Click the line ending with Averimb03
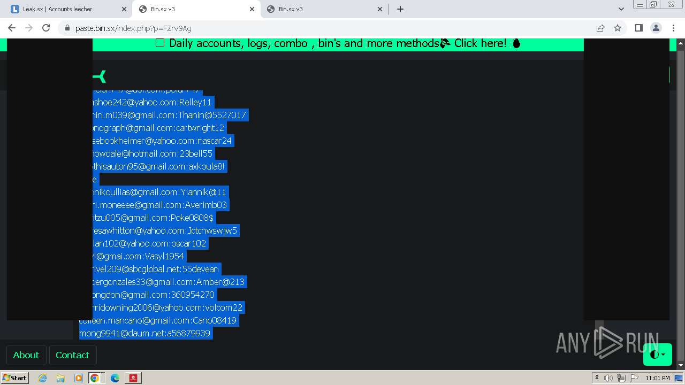The width and height of the screenshot is (685, 385). tap(161, 205)
